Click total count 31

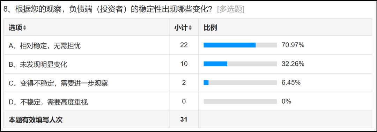(184, 119)
